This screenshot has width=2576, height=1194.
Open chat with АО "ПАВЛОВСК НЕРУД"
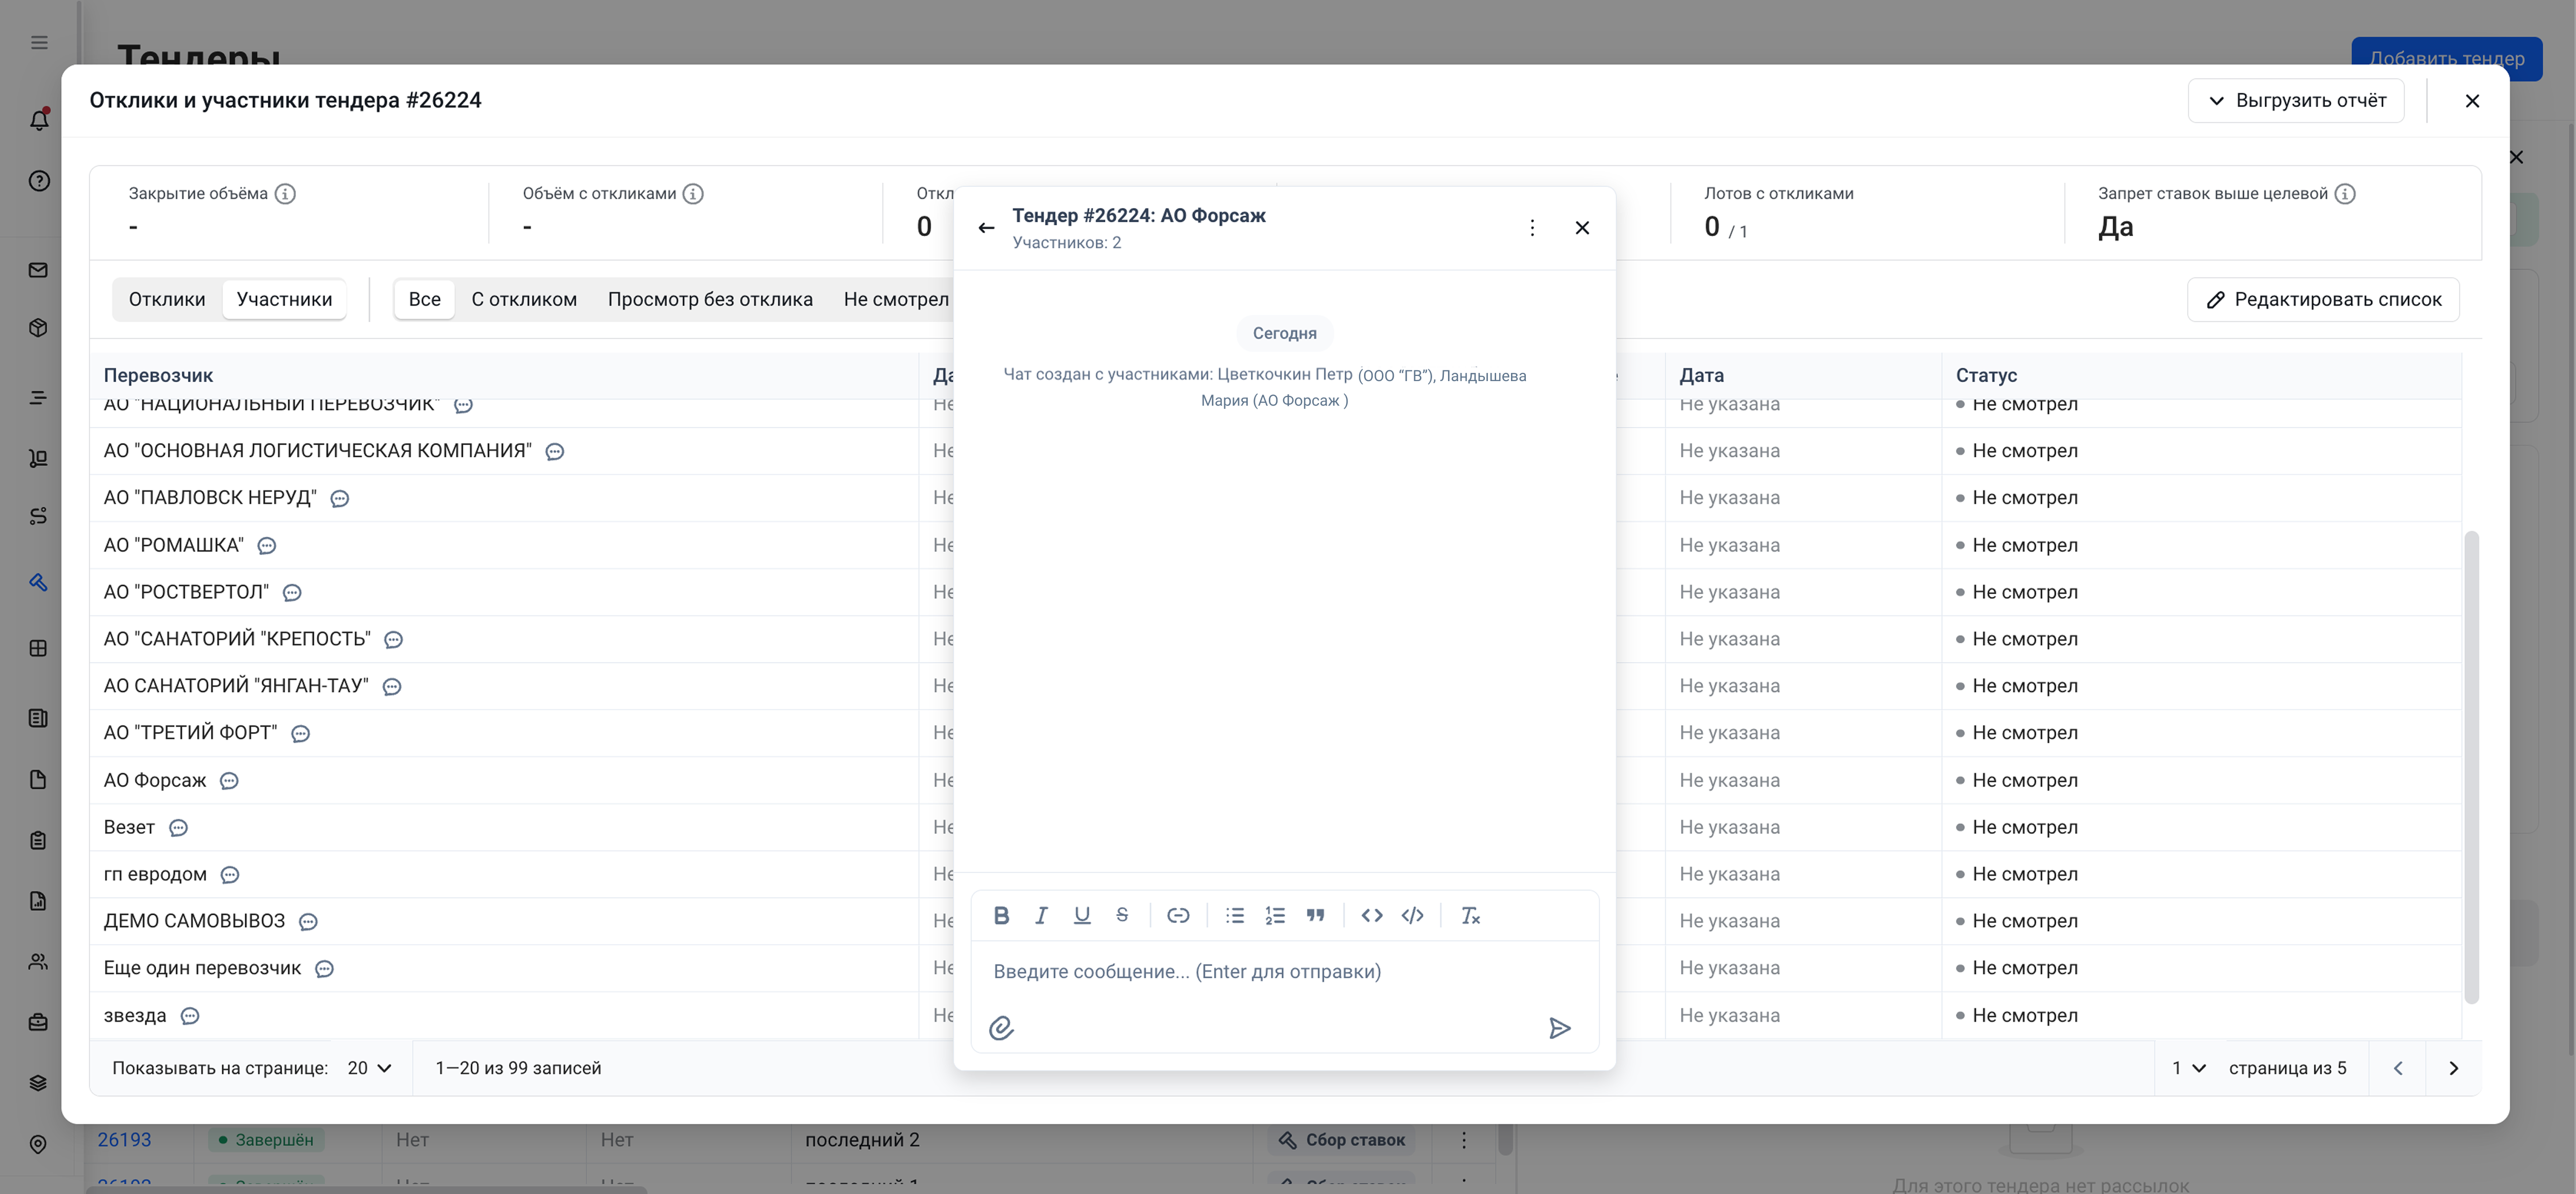340,499
